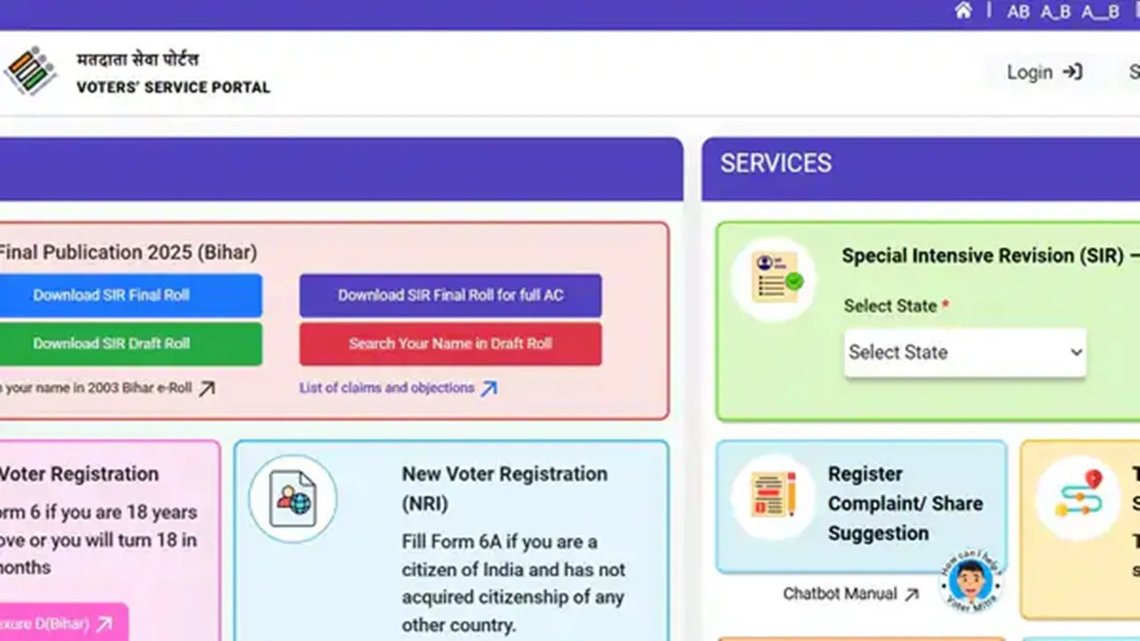Click the arrow icon beside List of claims
Screen dimensions: 1140x641
pyautogui.click(x=489, y=388)
